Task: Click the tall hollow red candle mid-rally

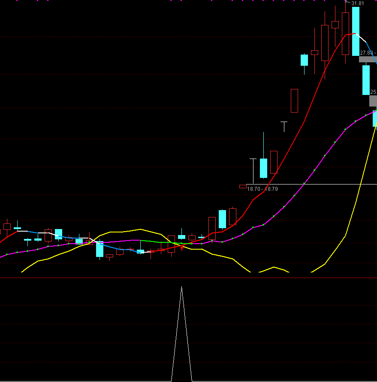Action: click(x=294, y=101)
